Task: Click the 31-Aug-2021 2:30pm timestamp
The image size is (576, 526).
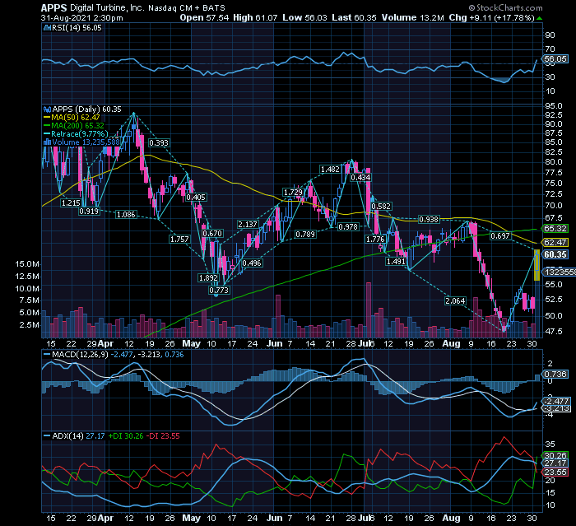Action: click(82, 17)
